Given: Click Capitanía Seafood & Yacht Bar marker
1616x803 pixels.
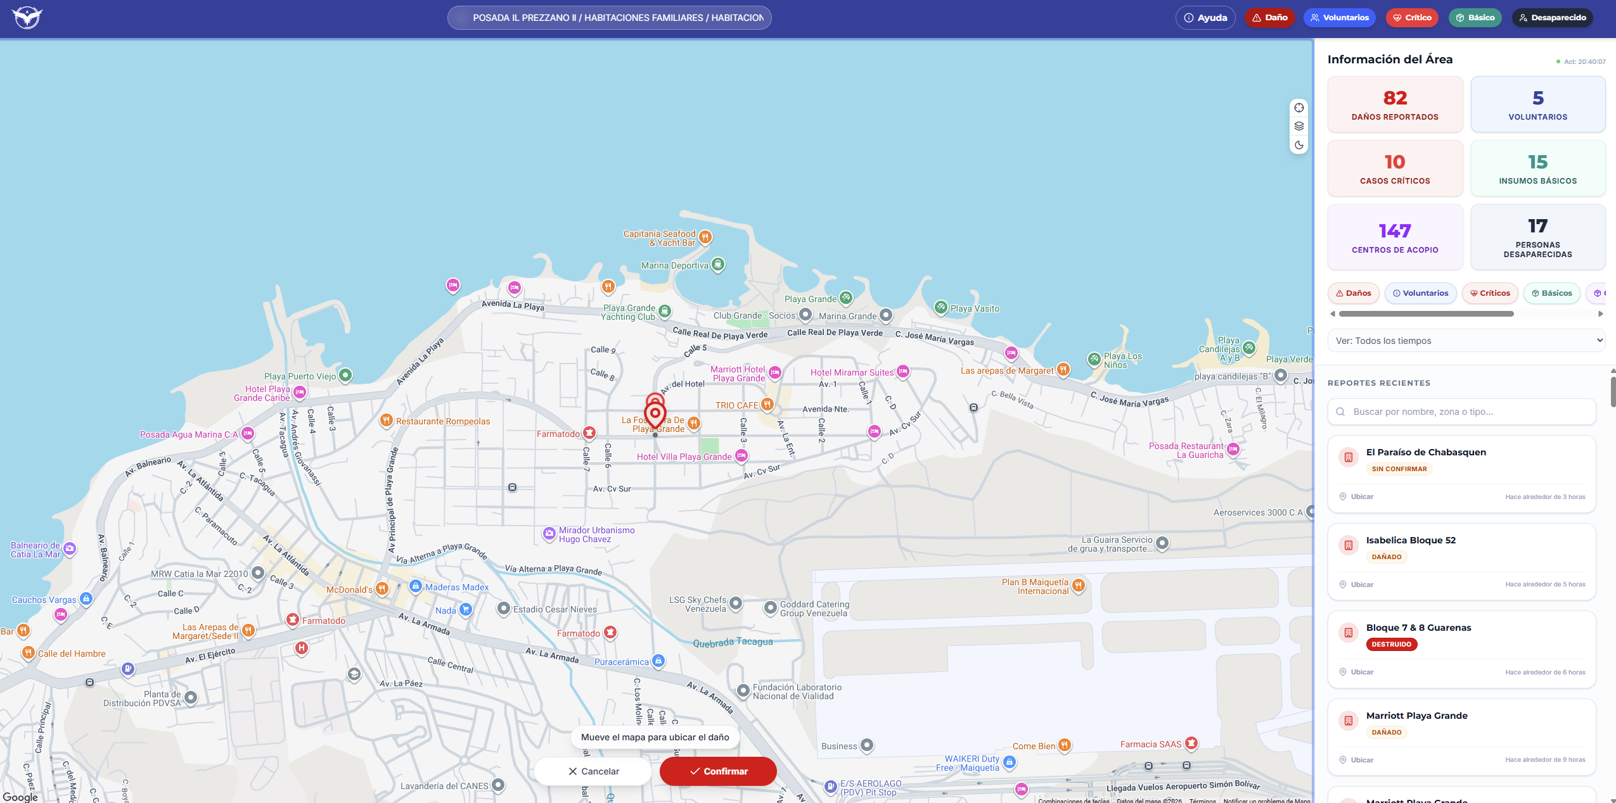Looking at the screenshot, I should (705, 237).
